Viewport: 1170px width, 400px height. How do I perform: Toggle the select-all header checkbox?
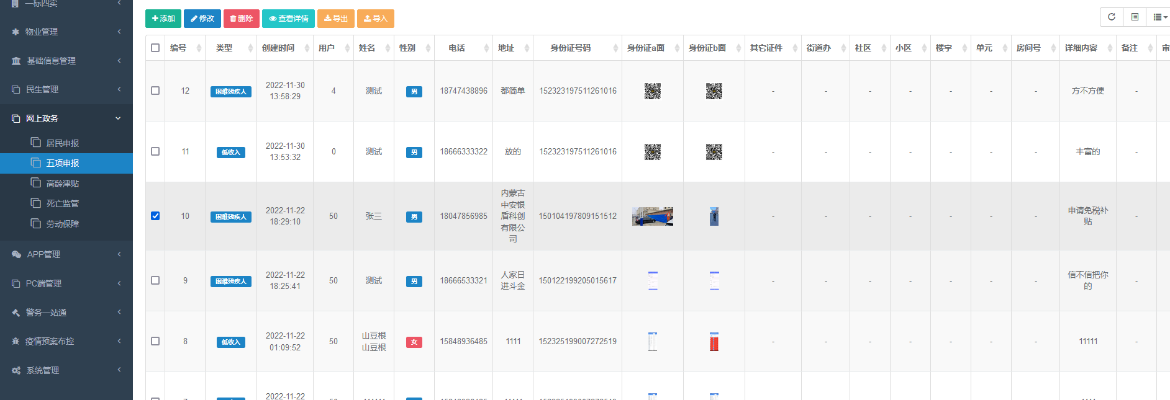(x=155, y=48)
